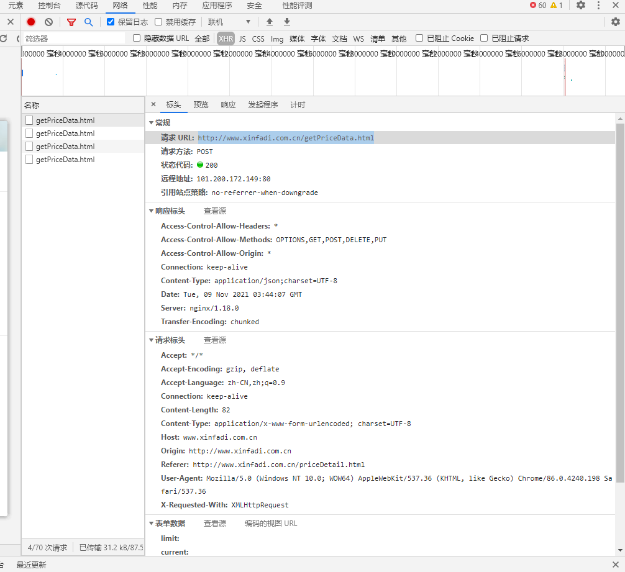Image resolution: width=625 pixels, height=572 pixels.
Task: Check the 隐藏数据 URL checkbox
Action: [x=137, y=38]
